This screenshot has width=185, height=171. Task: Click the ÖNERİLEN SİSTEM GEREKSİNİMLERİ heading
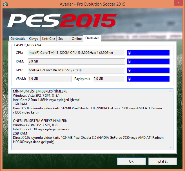[40, 121]
